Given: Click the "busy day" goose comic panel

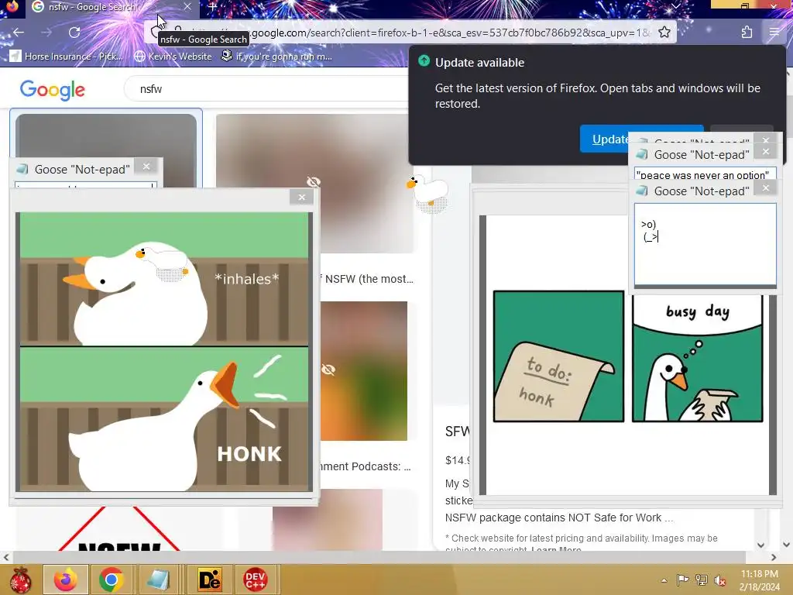Looking at the screenshot, I should tap(698, 358).
